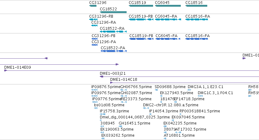Image resolution: width=259 pixels, height=140 pixels.
Task: Select the CG31296-PB protein label
Action: 103,36
